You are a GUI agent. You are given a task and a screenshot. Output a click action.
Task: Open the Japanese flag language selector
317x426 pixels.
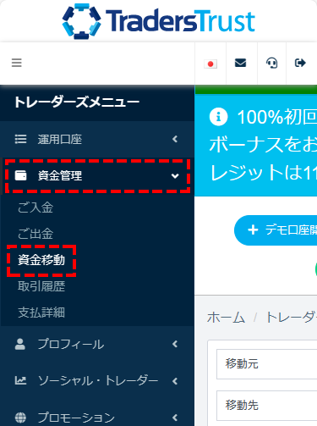[x=210, y=64]
